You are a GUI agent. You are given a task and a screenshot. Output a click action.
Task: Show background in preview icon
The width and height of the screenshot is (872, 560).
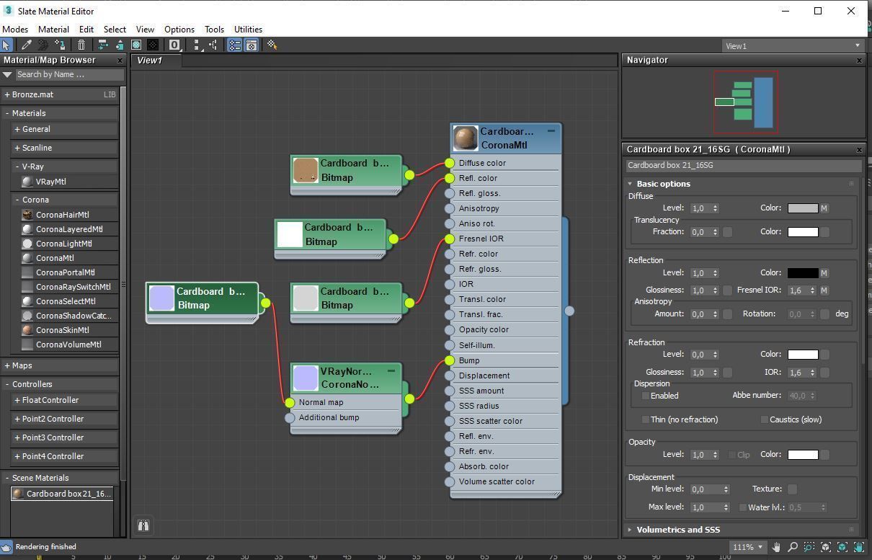pos(153,45)
